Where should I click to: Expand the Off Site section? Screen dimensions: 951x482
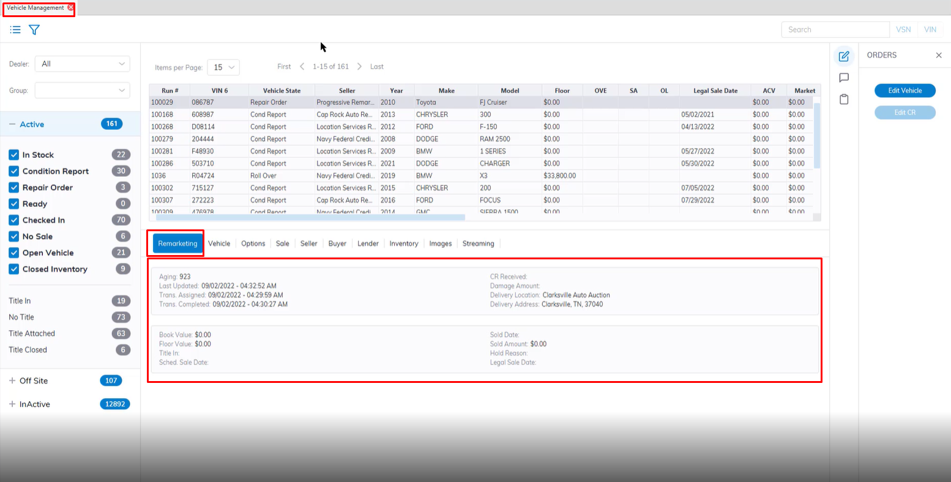(x=12, y=380)
